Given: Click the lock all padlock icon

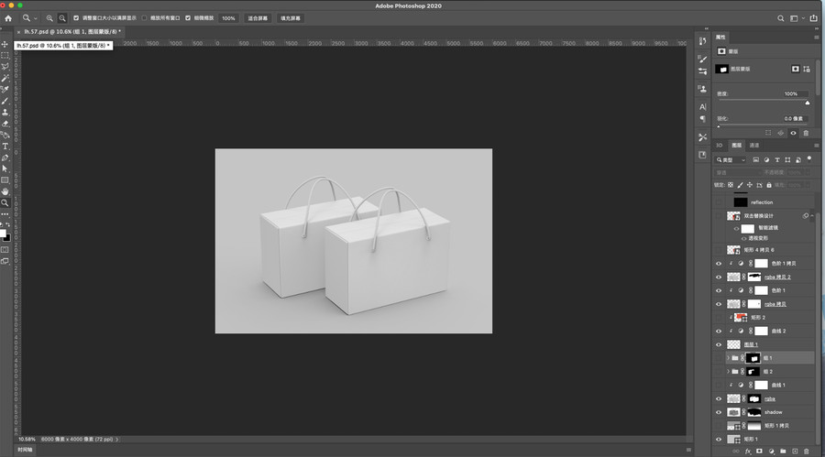Looking at the screenshot, I should click(x=769, y=185).
